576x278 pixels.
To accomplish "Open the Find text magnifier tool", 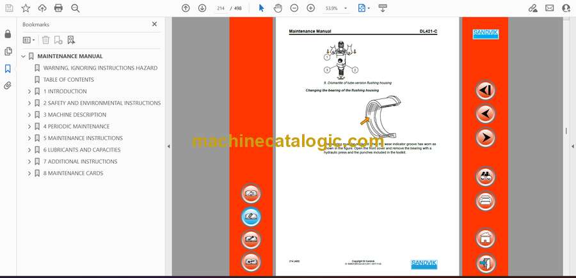I will [76, 8].
